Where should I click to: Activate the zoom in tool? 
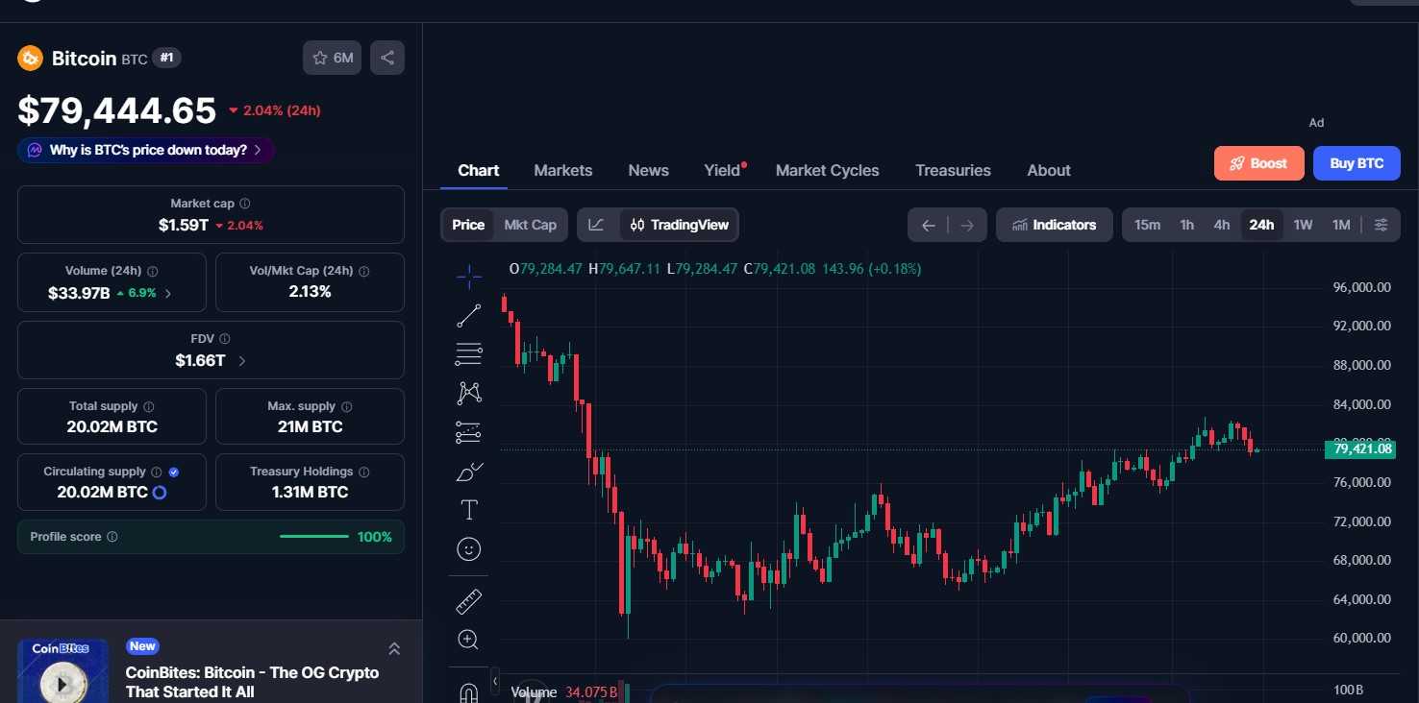click(x=469, y=640)
